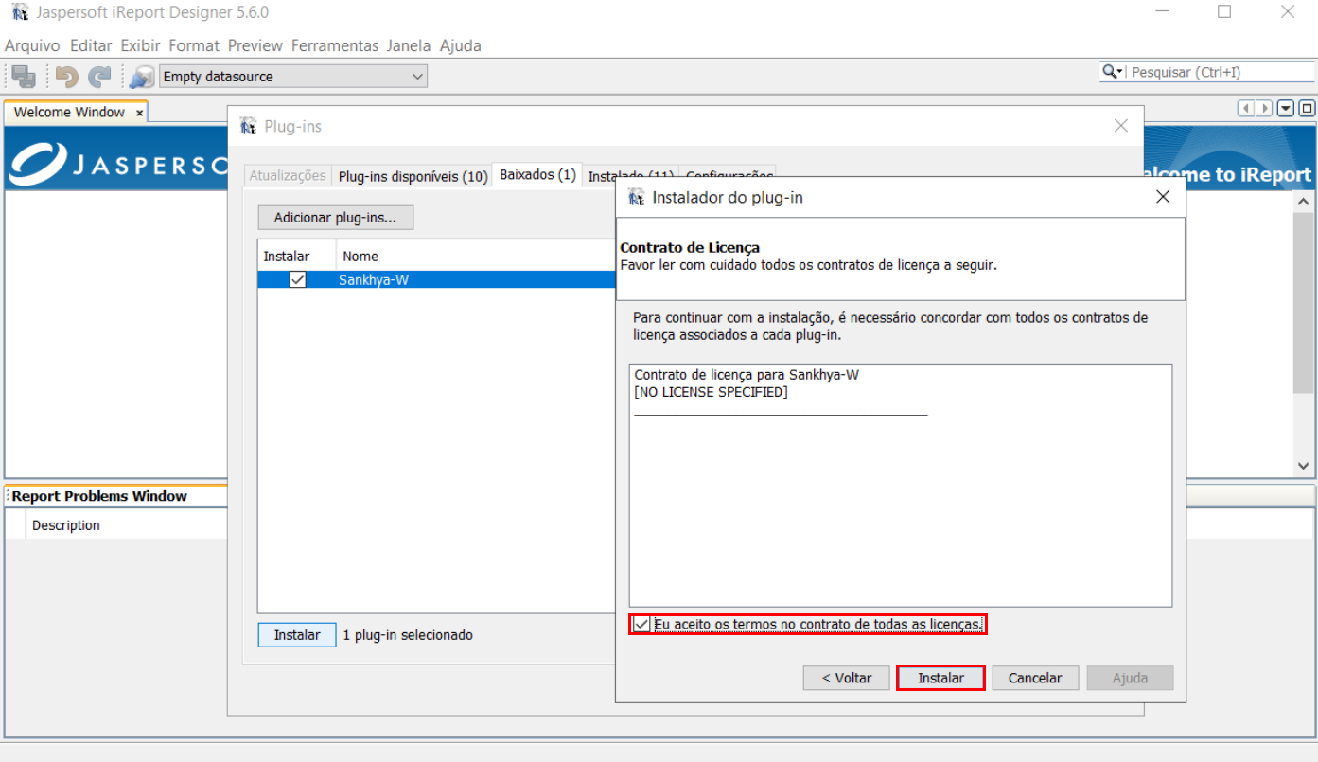This screenshot has height=762, width=1318.
Task: Switch to the Atualizações tab
Action: coord(289,176)
